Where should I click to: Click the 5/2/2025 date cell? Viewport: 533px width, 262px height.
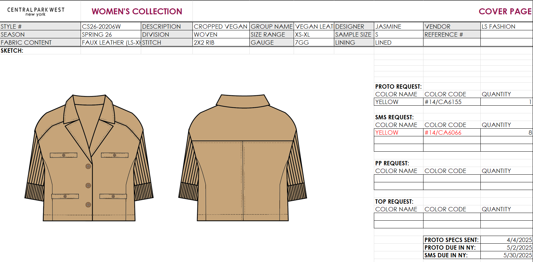(507, 247)
